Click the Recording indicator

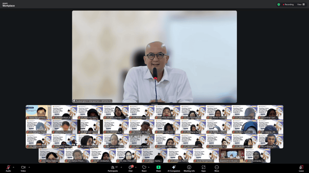pyautogui.click(x=288, y=4)
